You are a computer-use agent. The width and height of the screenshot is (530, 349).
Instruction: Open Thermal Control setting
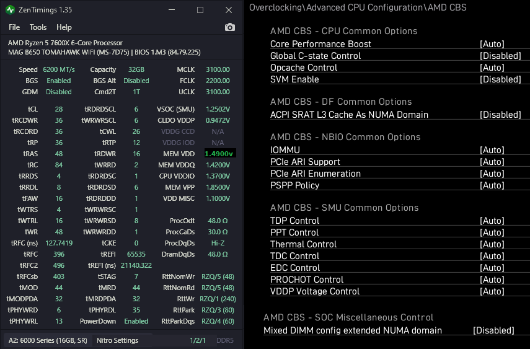[395, 244]
